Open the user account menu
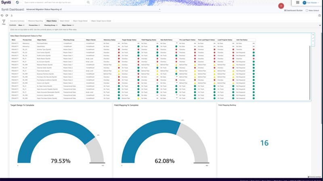 tap(312, 2)
